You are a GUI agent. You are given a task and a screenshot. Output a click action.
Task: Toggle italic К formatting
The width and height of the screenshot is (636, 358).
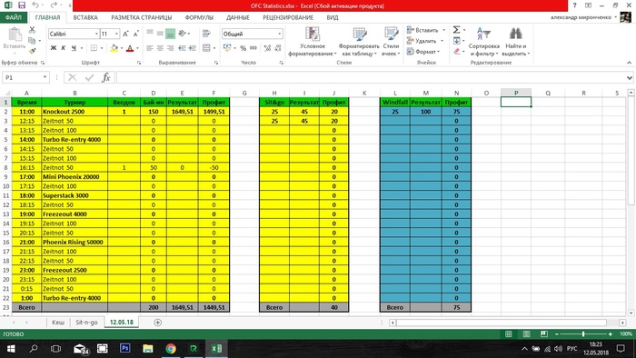click(64, 48)
